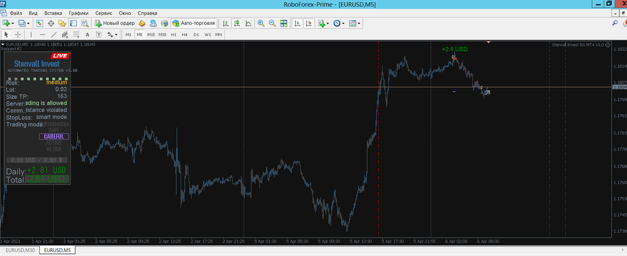Click the green Total 2.81 USD value
The height and width of the screenshot is (256, 627).
point(46,179)
